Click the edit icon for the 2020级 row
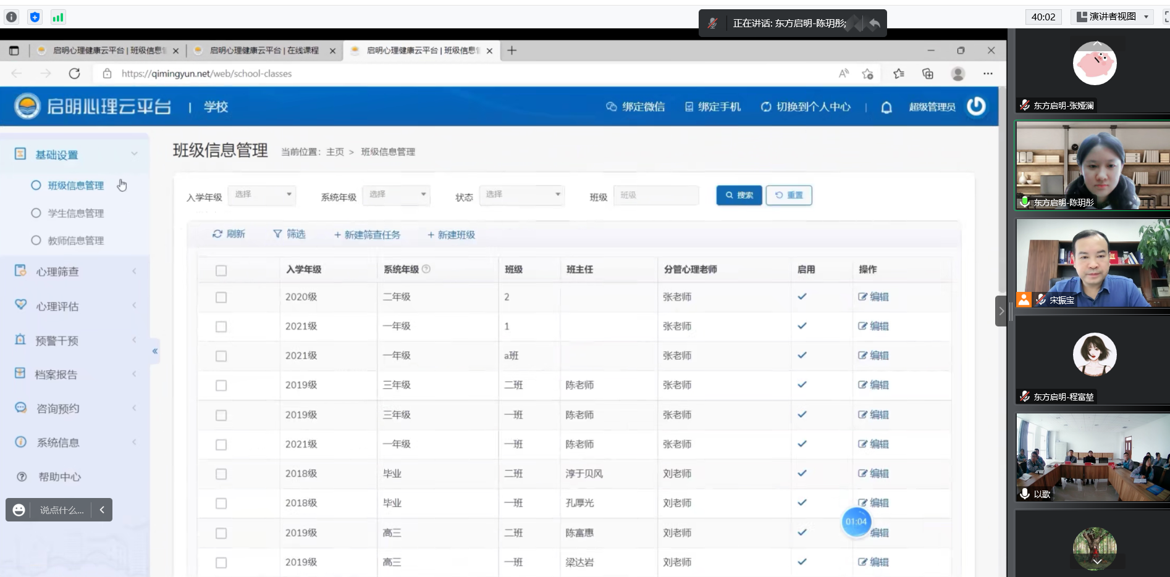 click(862, 297)
